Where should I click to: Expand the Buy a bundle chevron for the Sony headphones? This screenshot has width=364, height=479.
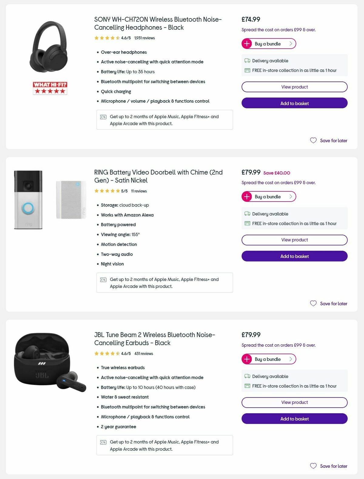point(290,43)
